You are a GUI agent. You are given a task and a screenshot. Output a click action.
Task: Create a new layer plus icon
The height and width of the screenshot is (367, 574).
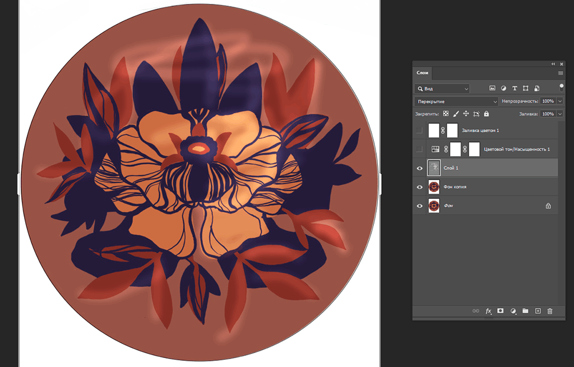538,311
